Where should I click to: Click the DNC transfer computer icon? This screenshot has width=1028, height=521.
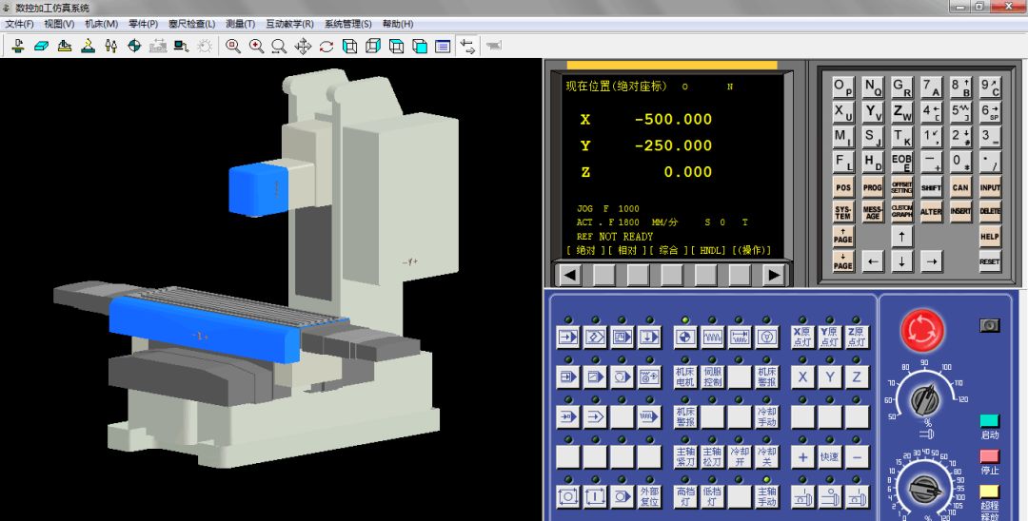182,46
